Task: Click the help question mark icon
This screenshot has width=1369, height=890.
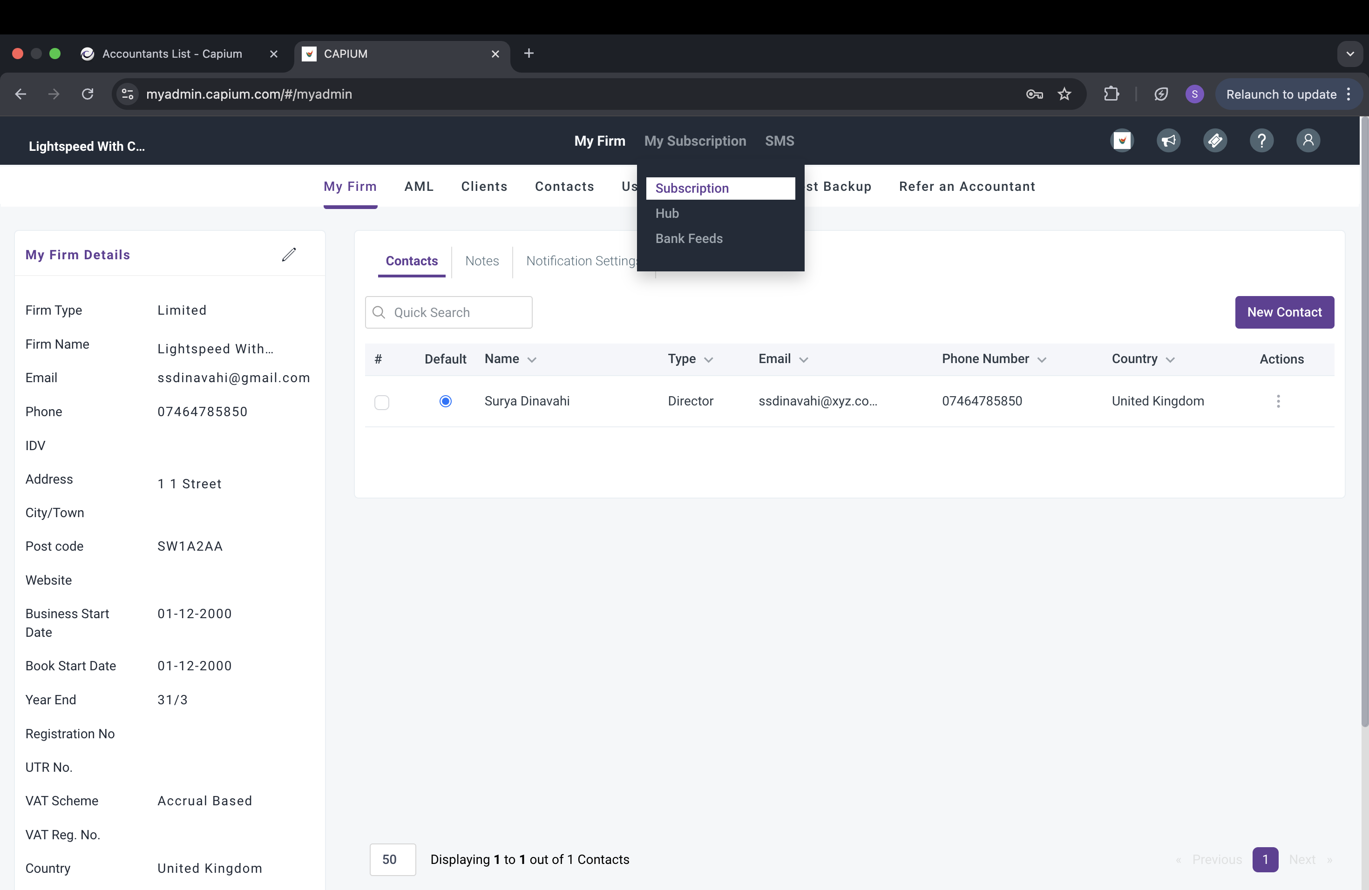Action: tap(1261, 141)
